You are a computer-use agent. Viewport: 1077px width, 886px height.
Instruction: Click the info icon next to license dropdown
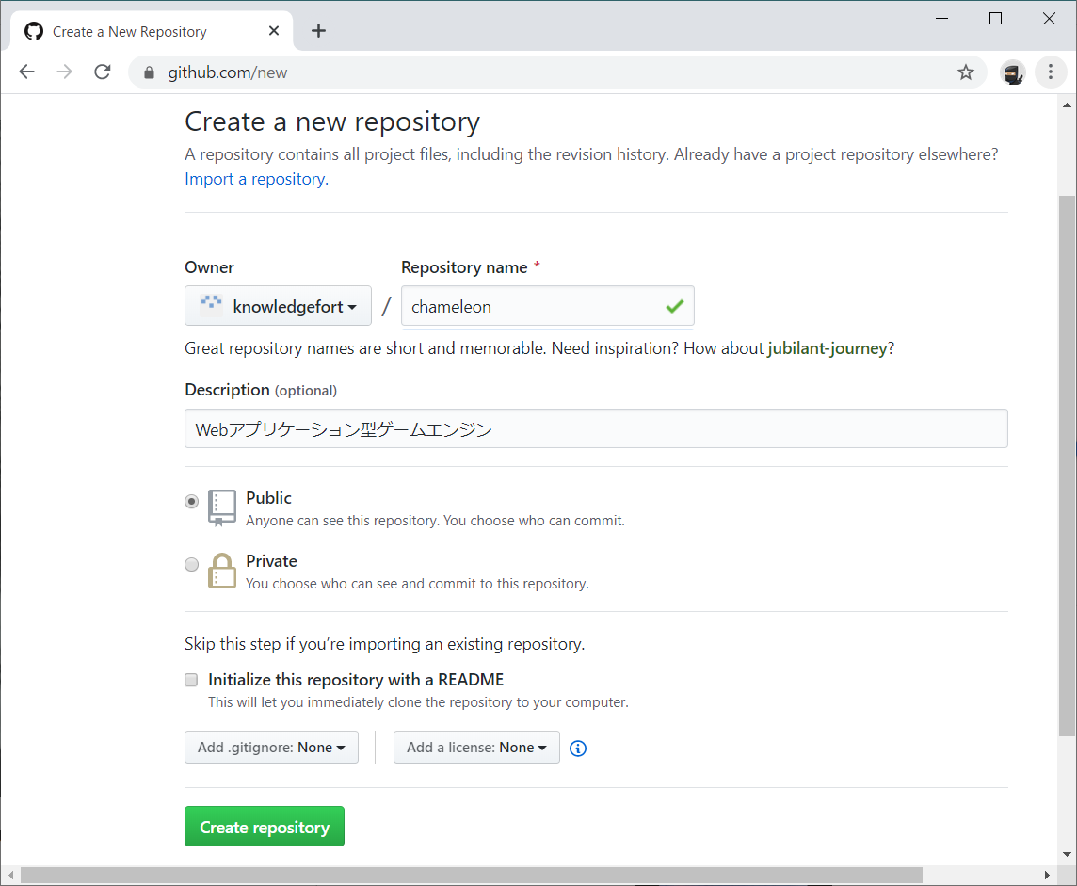tap(578, 748)
